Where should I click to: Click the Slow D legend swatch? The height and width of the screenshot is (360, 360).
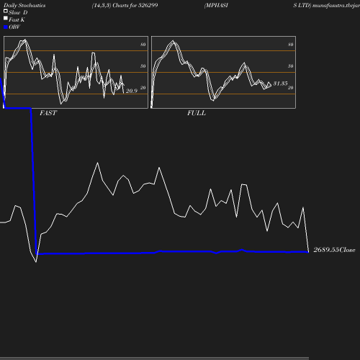6,11
